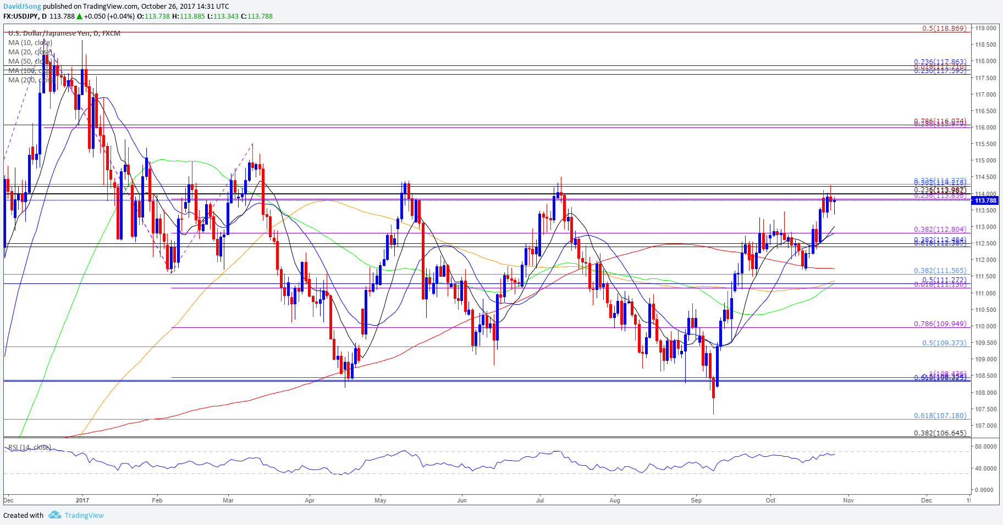This screenshot has height=525, width=1003.
Task: Click the current price tag 113.788
Action: click(x=985, y=200)
